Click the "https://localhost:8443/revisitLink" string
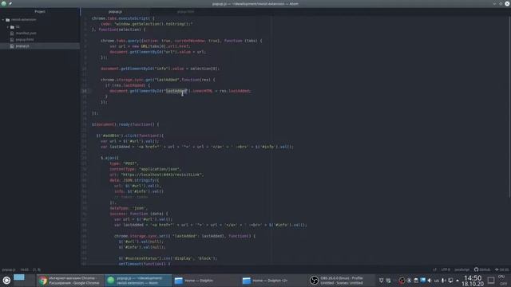The width and height of the screenshot is (511, 287). [162, 175]
